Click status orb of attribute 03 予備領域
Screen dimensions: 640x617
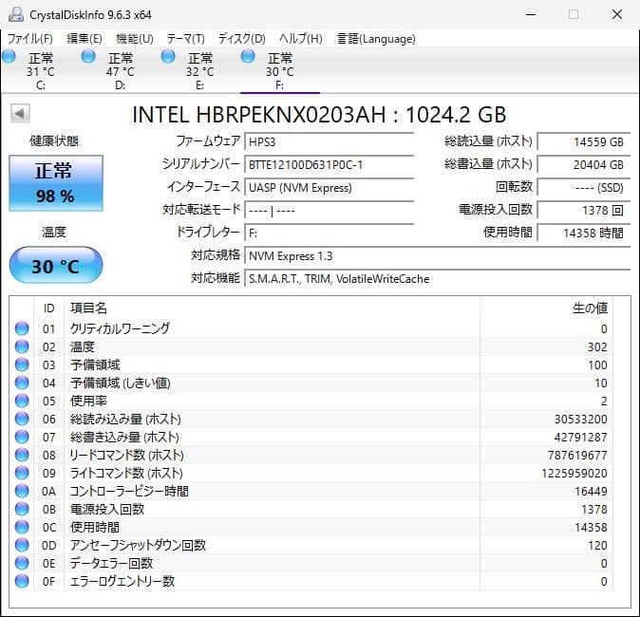(x=22, y=365)
